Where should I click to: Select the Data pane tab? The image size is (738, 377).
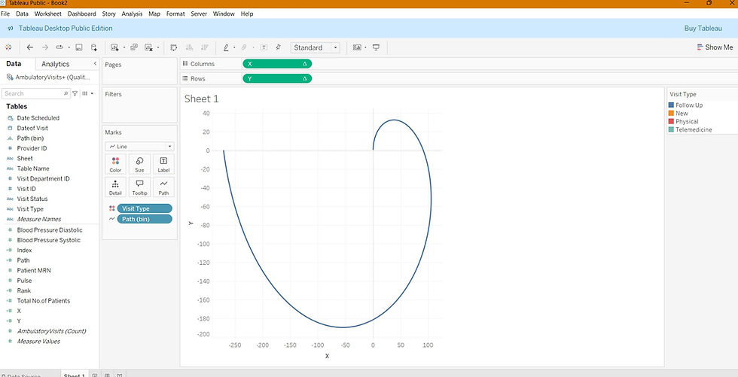click(x=14, y=64)
